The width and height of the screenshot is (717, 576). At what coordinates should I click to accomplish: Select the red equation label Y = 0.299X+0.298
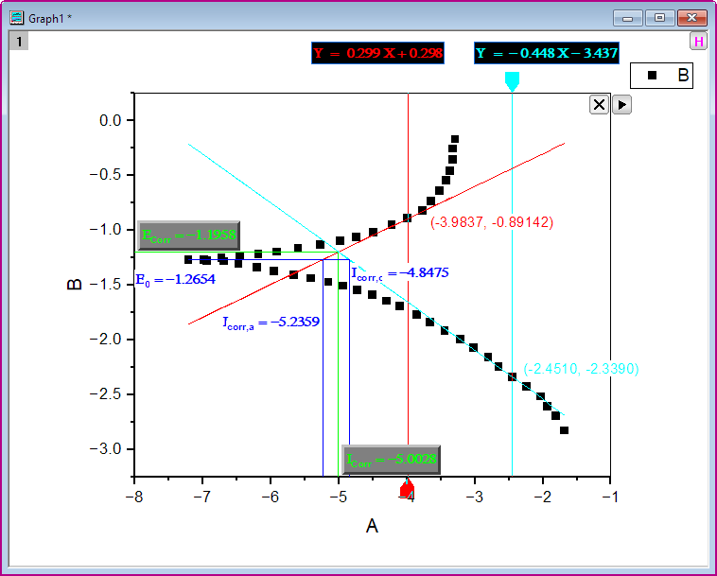tap(378, 54)
